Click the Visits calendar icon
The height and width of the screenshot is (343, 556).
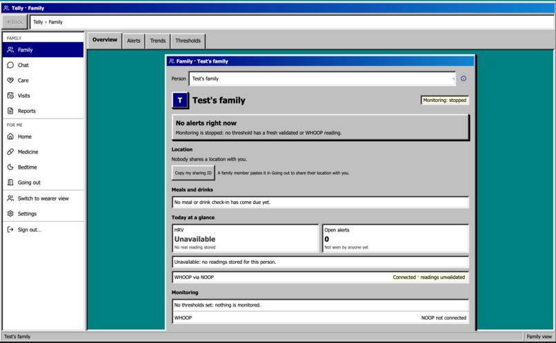(x=10, y=96)
